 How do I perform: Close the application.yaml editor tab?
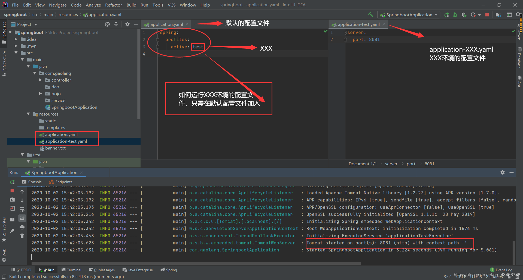[x=187, y=24]
